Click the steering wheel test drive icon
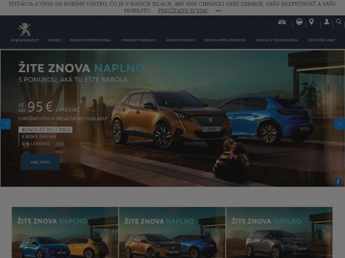The width and height of the screenshot is (345, 258). [299, 22]
